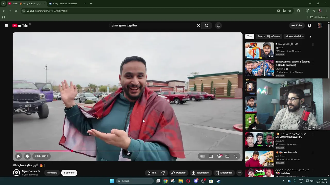Seek on the video progress bar
The height and width of the screenshot is (185, 330).
128,151
